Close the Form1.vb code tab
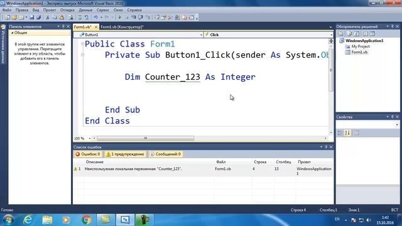Screen dimensions: 402x226 click(x=96, y=27)
